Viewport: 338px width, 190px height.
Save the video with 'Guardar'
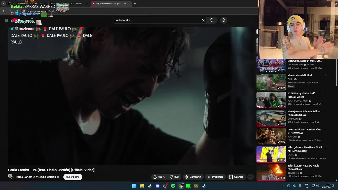(x=236, y=177)
